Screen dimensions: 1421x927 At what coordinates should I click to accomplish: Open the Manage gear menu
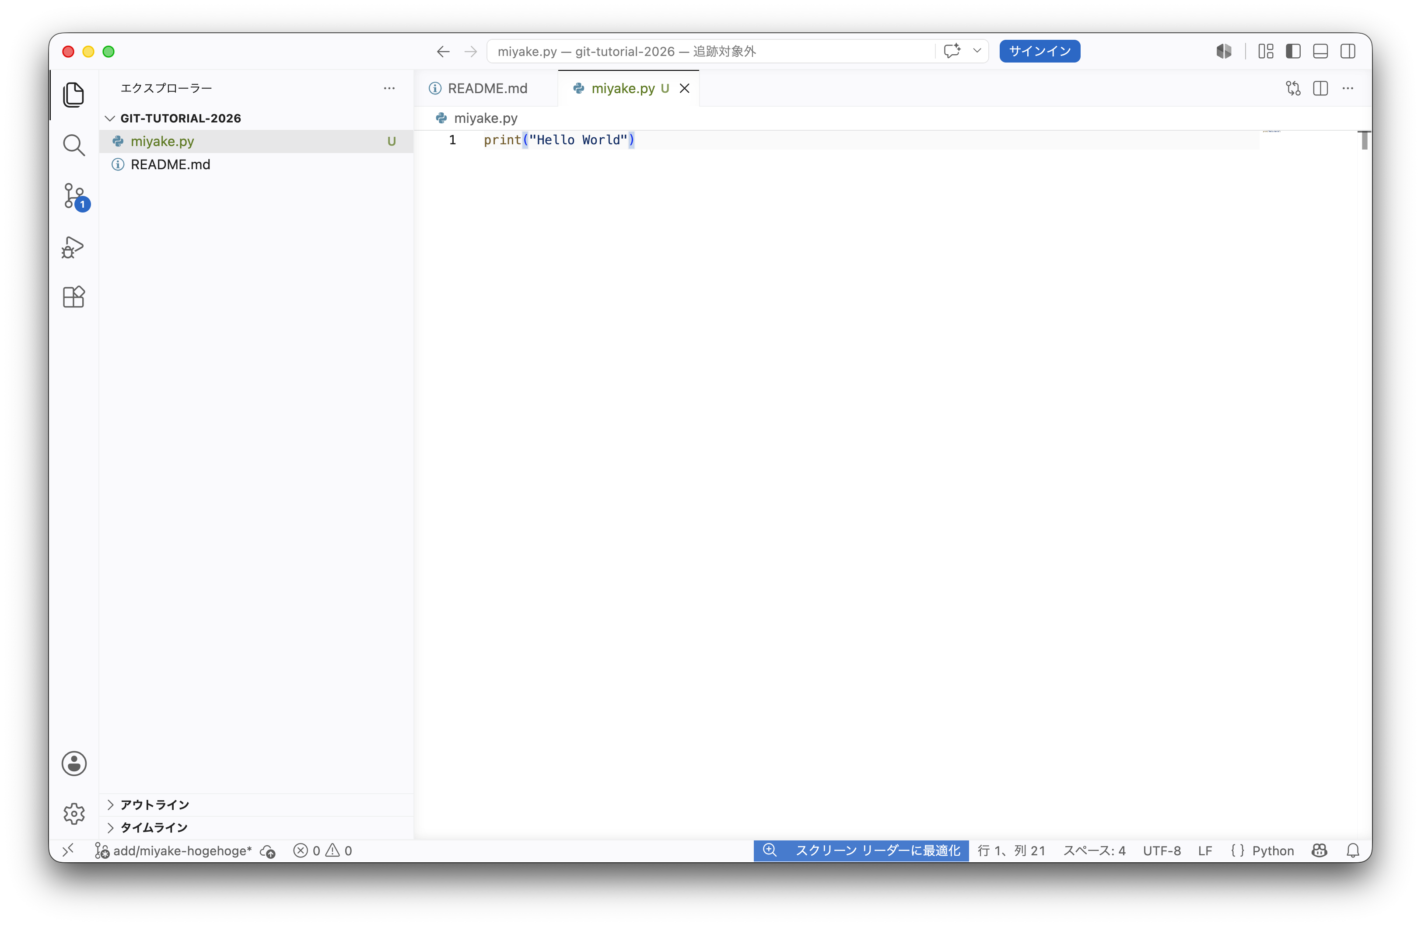tap(74, 813)
